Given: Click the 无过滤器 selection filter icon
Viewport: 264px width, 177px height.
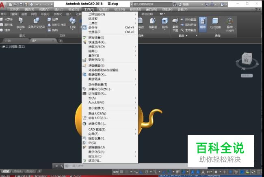Looking at the screenshot, I should (215, 21).
